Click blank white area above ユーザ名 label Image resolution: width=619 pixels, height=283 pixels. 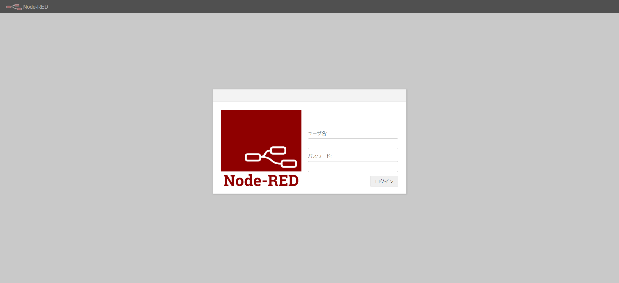coord(353,119)
